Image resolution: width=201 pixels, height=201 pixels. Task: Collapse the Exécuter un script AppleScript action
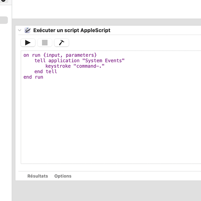(20, 30)
